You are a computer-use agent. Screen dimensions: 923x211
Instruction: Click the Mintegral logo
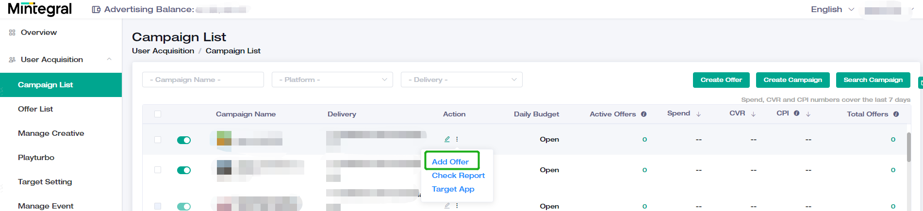pyautogui.click(x=40, y=9)
